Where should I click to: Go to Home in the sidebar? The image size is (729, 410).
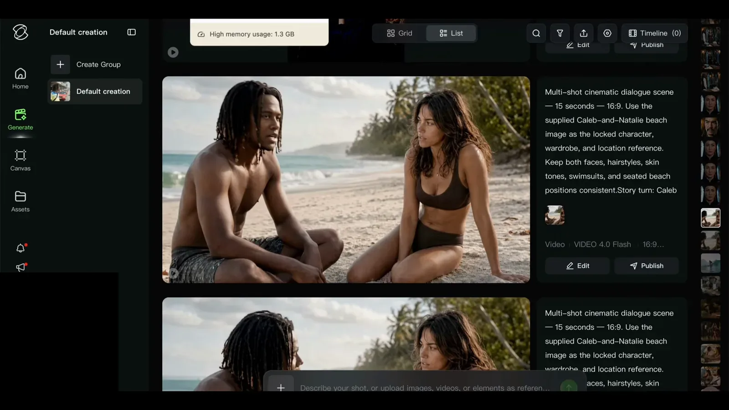pos(21,78)
